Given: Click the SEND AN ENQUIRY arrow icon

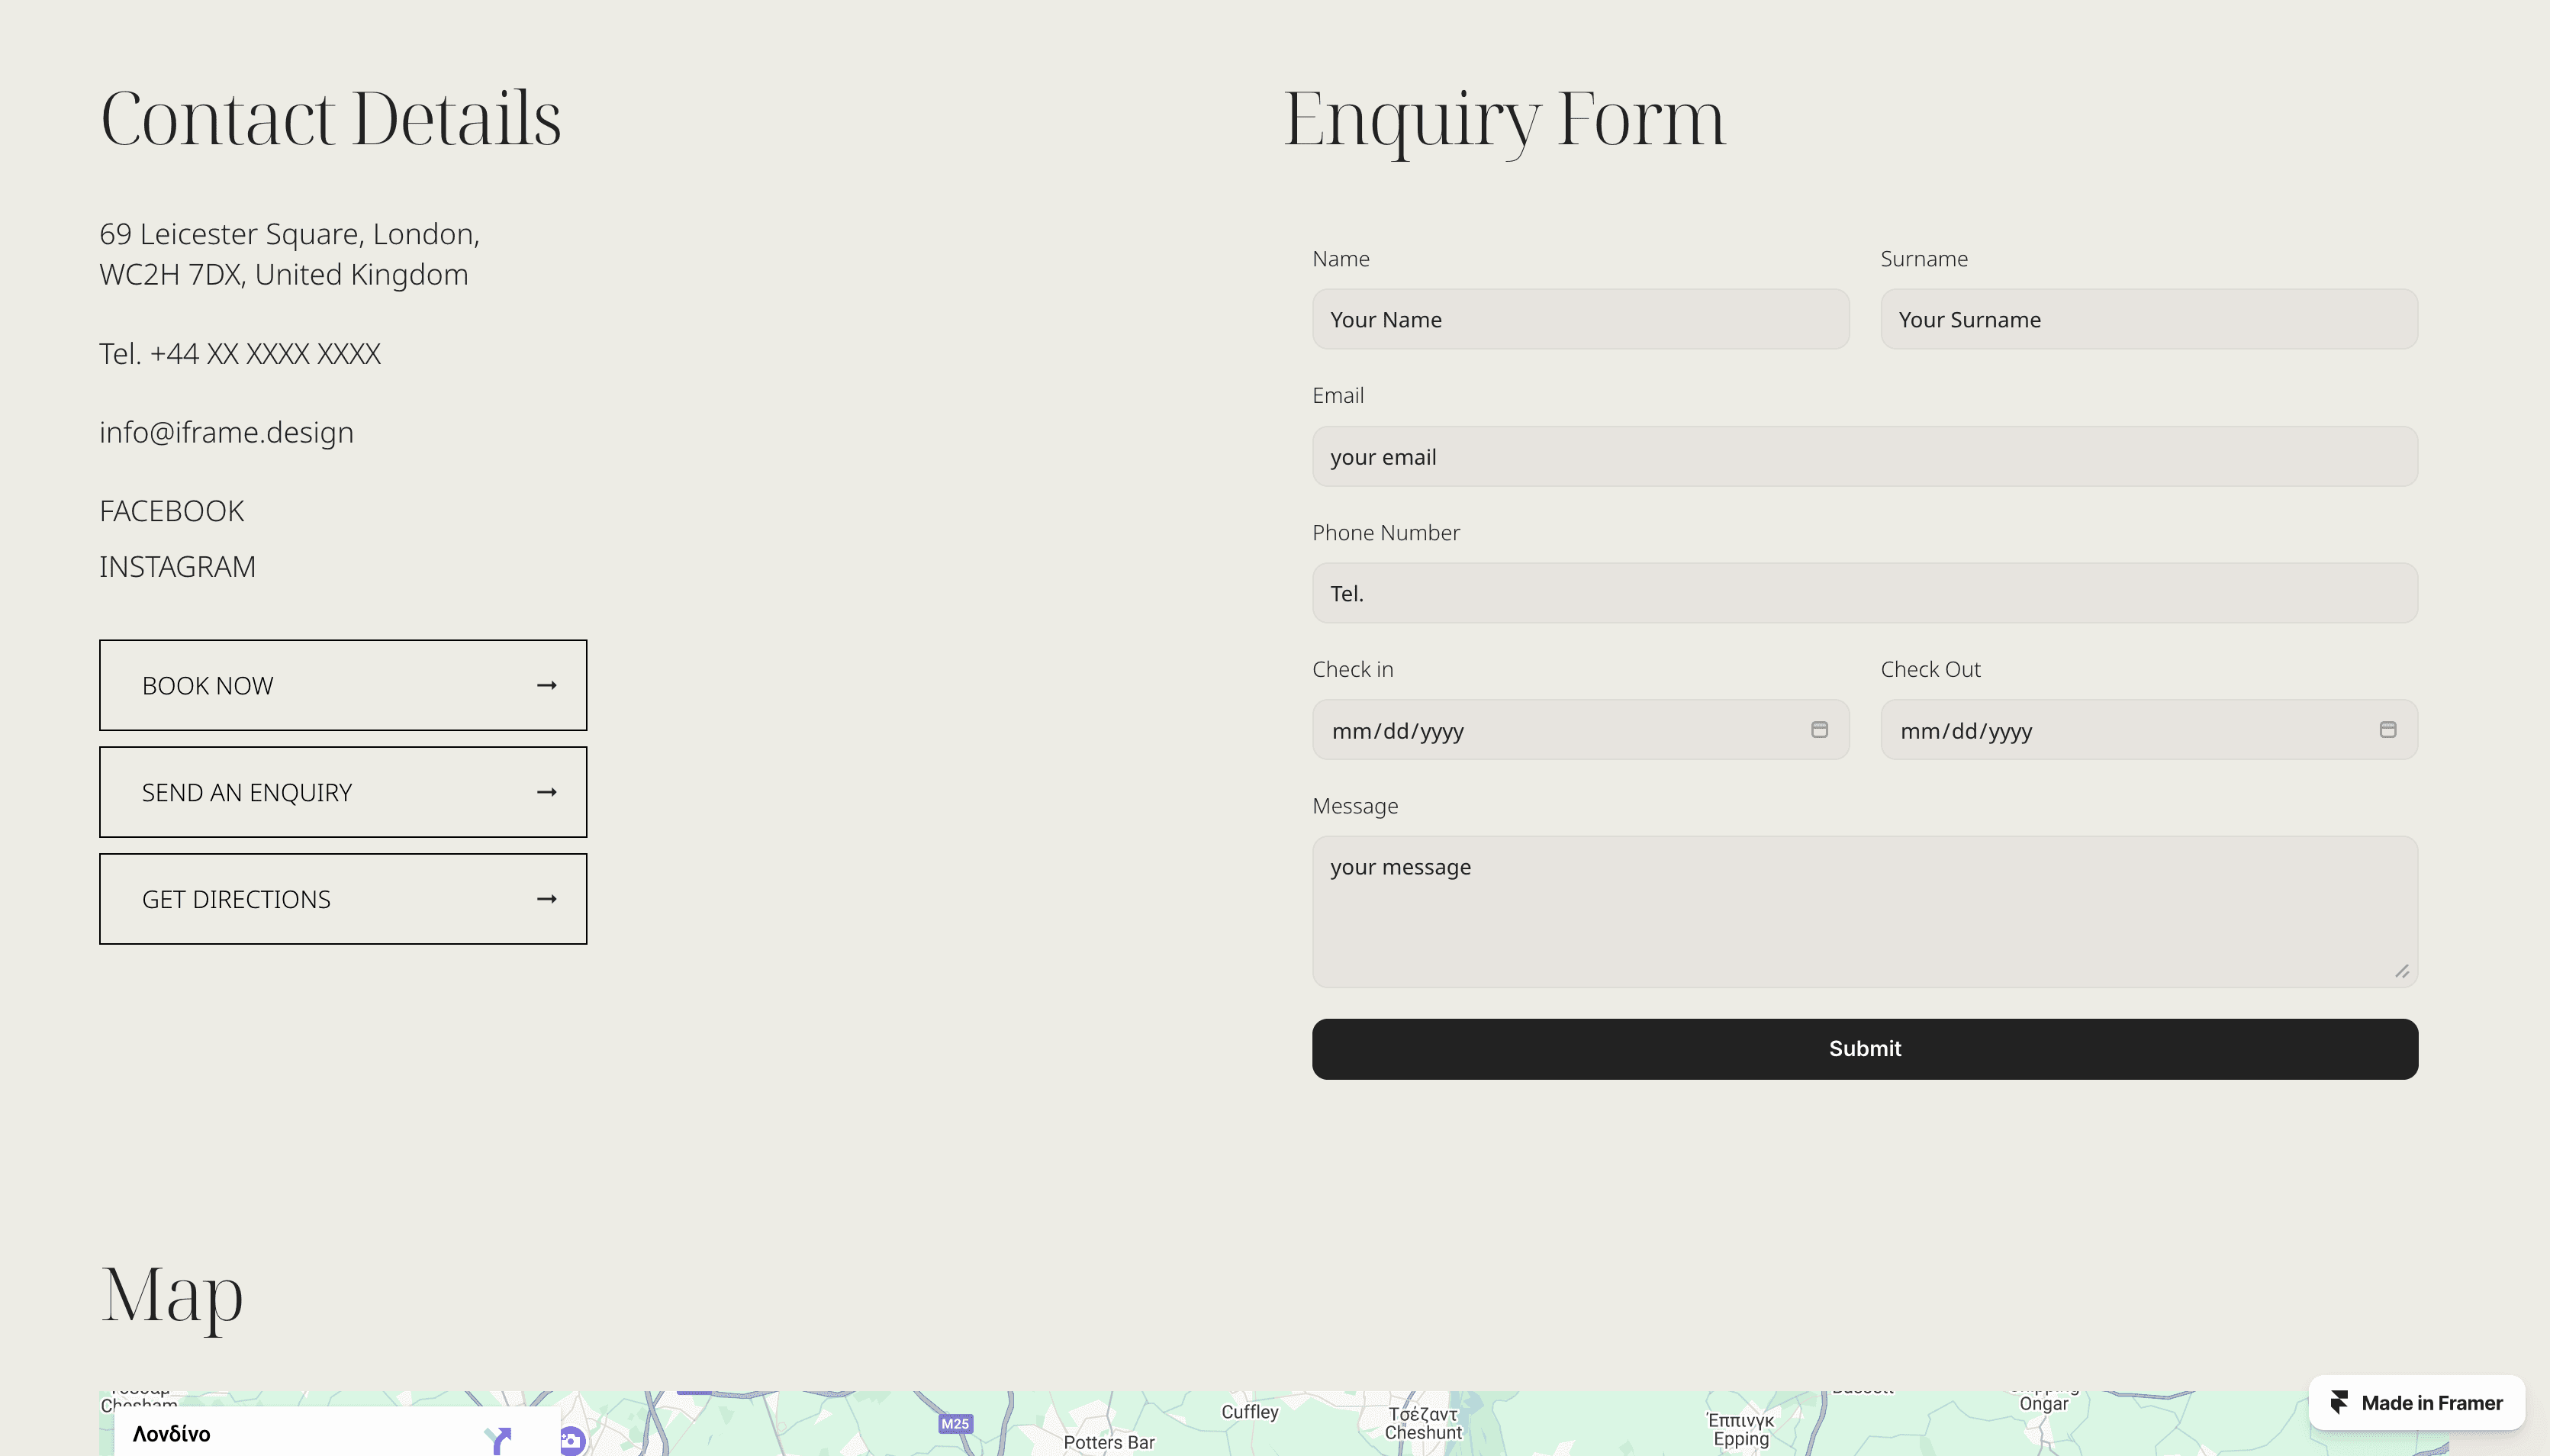Looking at the screenshot, I should (x=546, y=792).
